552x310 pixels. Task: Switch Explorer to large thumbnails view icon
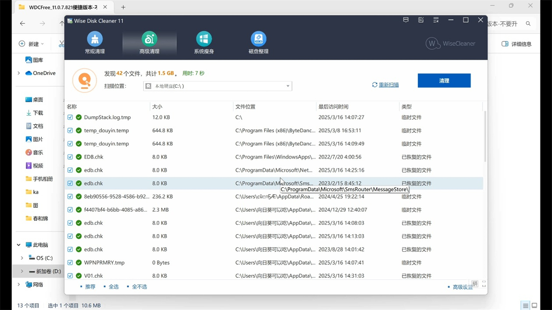[x=535, y=306]
